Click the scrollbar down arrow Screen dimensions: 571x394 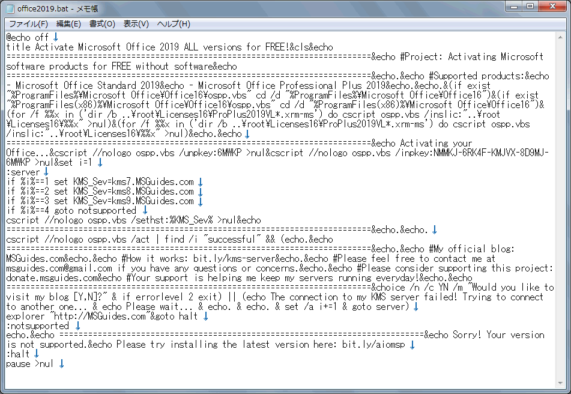click(560, 383)
